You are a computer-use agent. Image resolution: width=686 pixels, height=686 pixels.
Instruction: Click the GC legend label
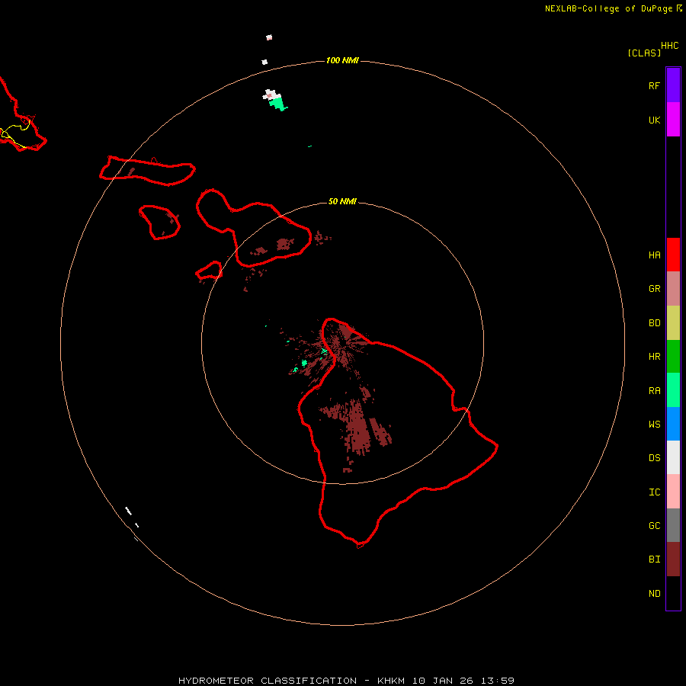(x=654, y=526)
